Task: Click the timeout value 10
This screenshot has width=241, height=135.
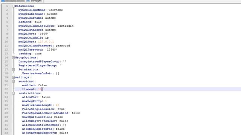Action: pos(40,89)
